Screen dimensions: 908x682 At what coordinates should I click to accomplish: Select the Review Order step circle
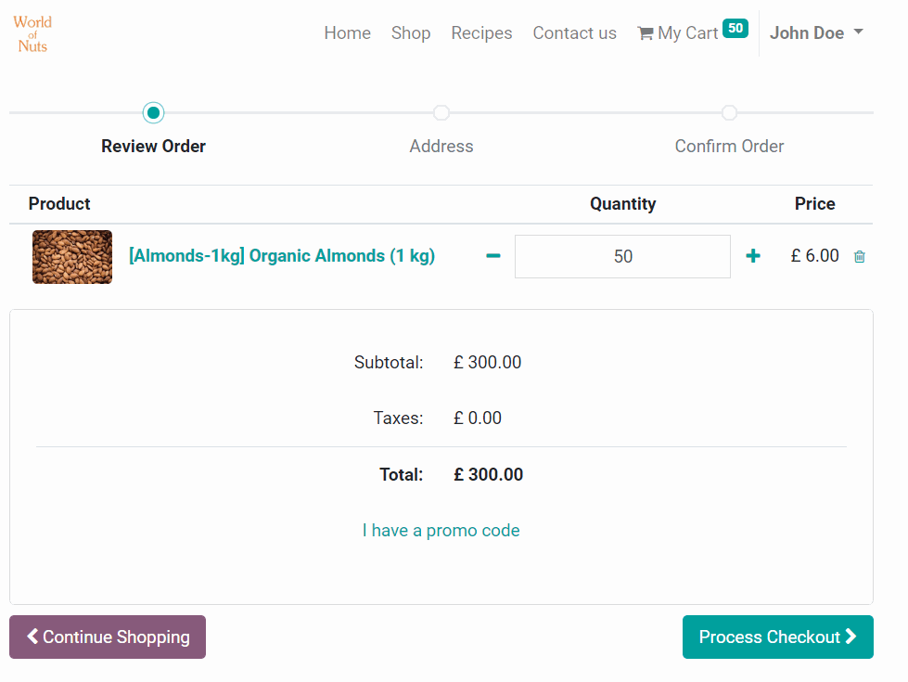tap(154, 113)
